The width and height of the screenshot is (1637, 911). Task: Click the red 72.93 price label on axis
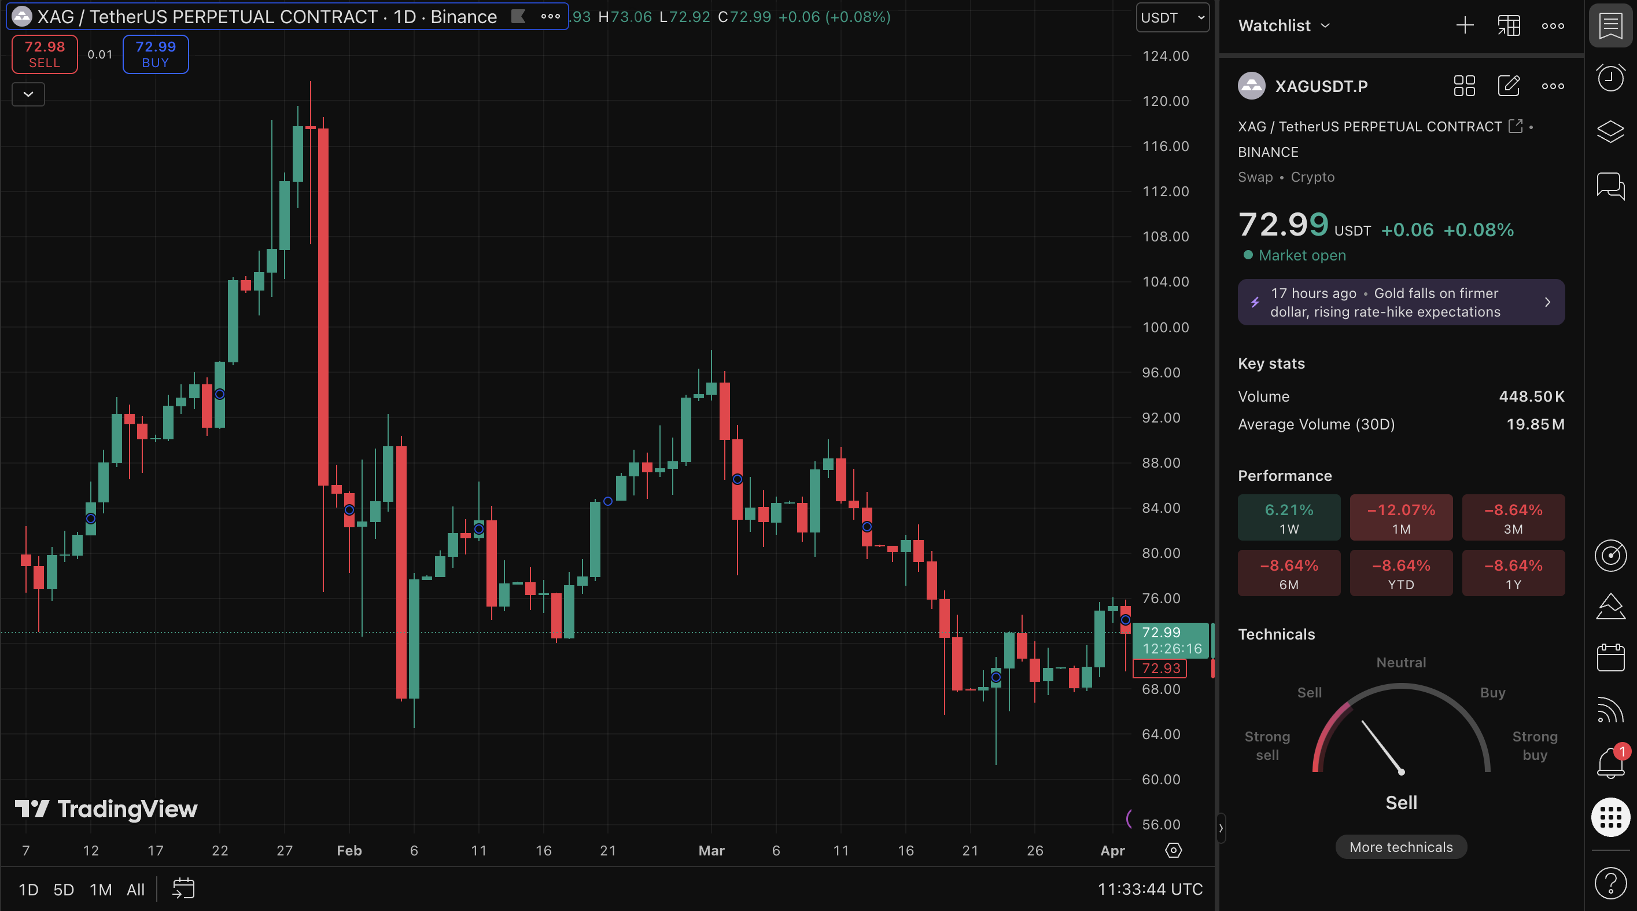pyautogui.click(x=1160, y=668)
